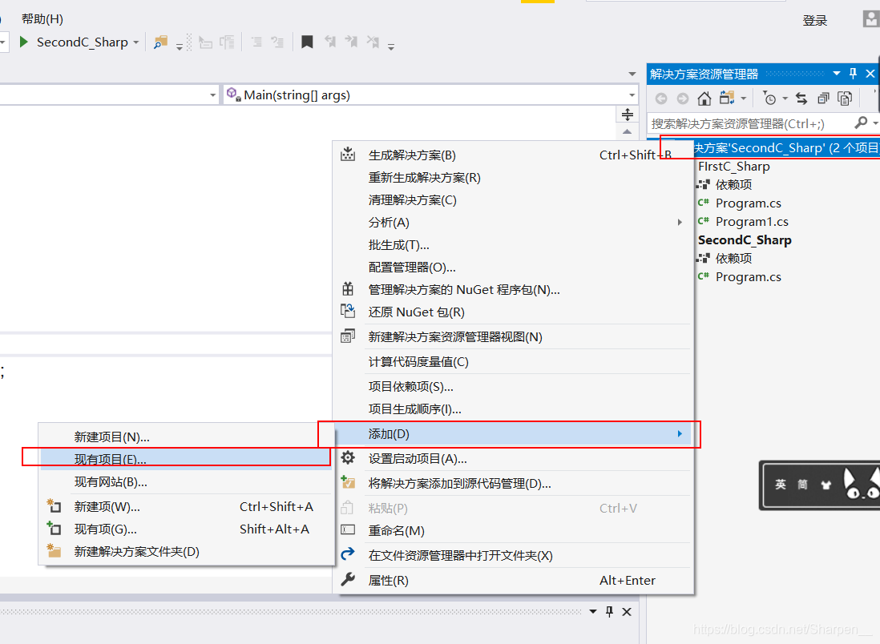This screenshot has height=644, width=880.
Task: Select 新建解决方案文件夹(D) in submenu
Action: [x=186, y=551]
